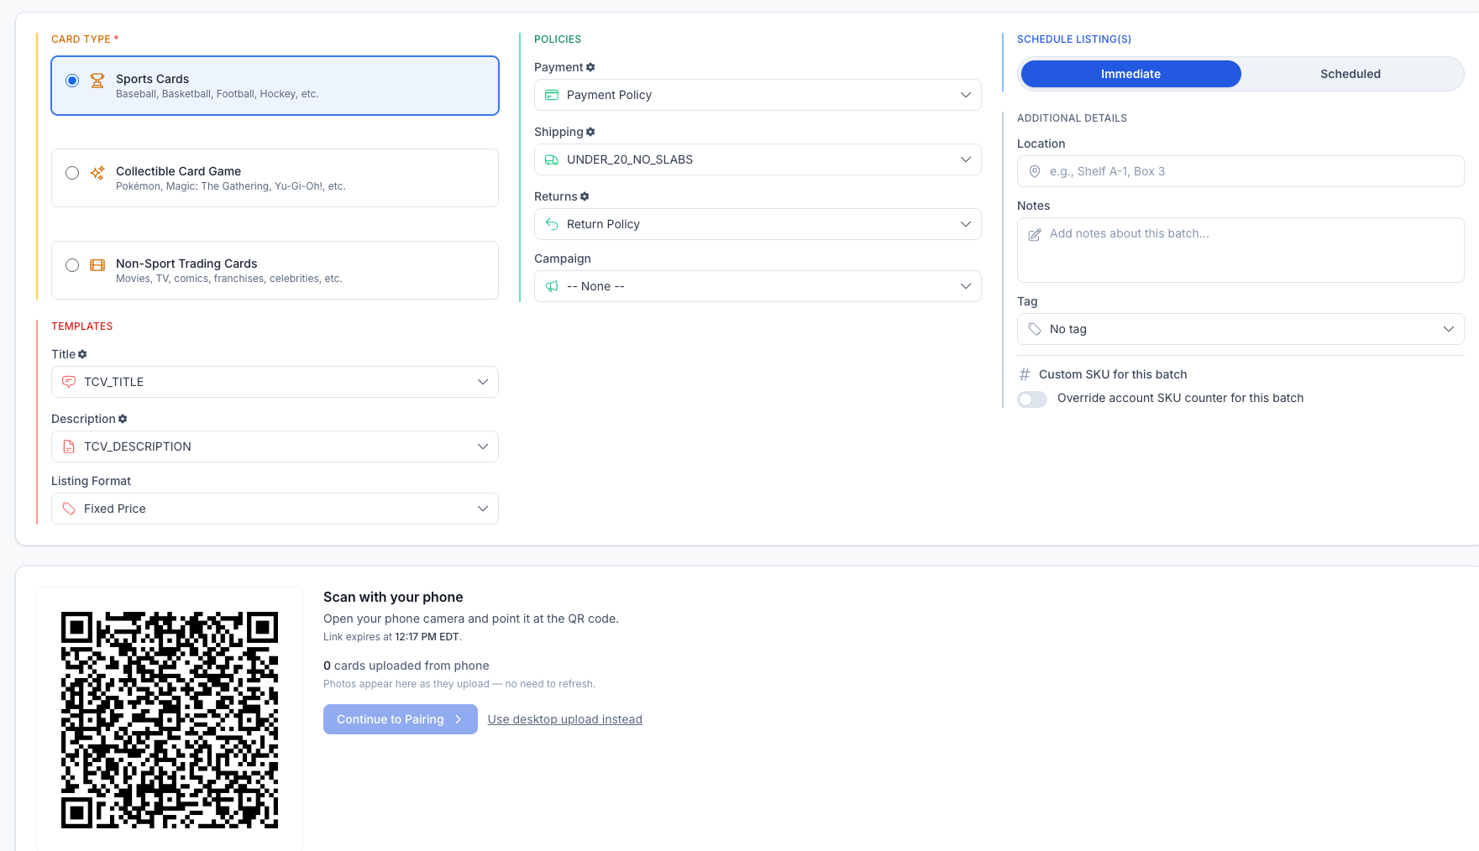Click the megaphone icon in Campaign field
Screen dimensions: 1479x851
click(x=552, y=286)
